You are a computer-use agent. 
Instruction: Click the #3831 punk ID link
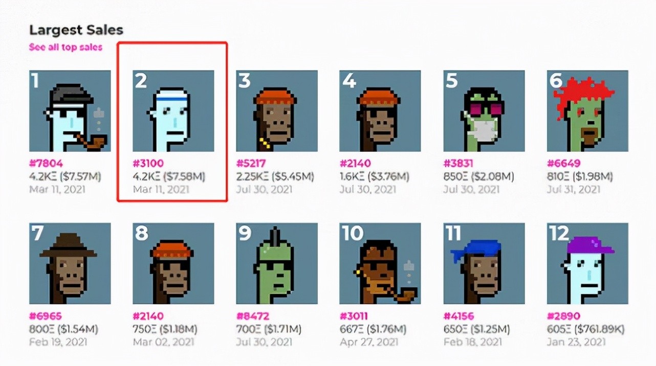click(x=458, y=164)
